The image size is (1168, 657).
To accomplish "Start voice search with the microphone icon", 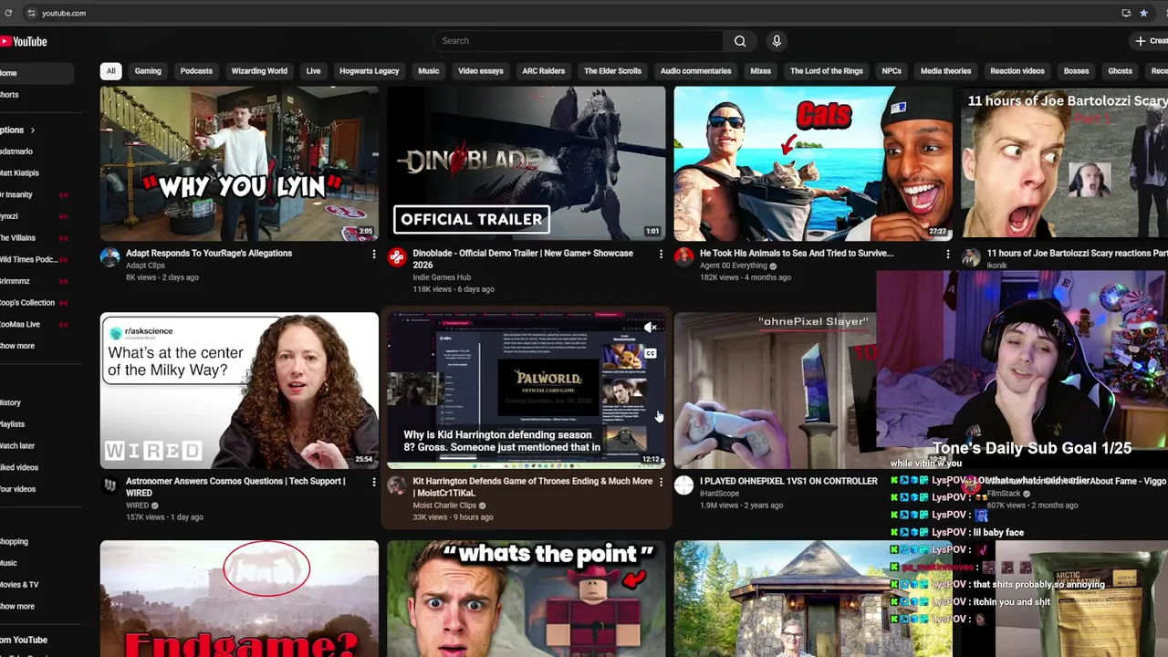I will click(777, 41).
